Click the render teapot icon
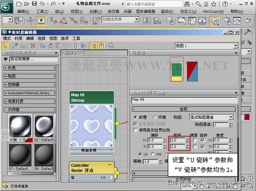 (247, 21)
